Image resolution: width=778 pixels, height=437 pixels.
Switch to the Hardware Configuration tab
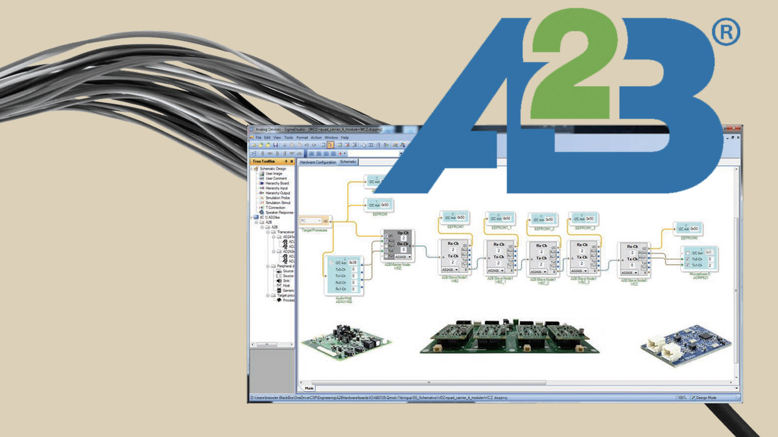[x=318, y=162]
